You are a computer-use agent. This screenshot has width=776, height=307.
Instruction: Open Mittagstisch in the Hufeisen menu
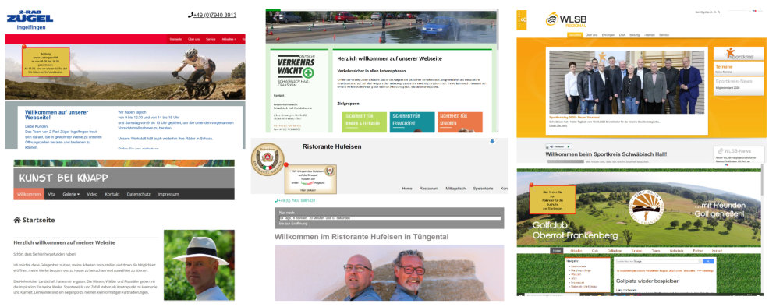coord(455,189)
